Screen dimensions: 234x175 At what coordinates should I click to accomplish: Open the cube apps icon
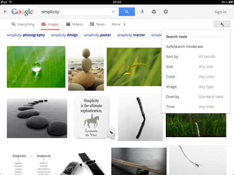pos(154,12)
